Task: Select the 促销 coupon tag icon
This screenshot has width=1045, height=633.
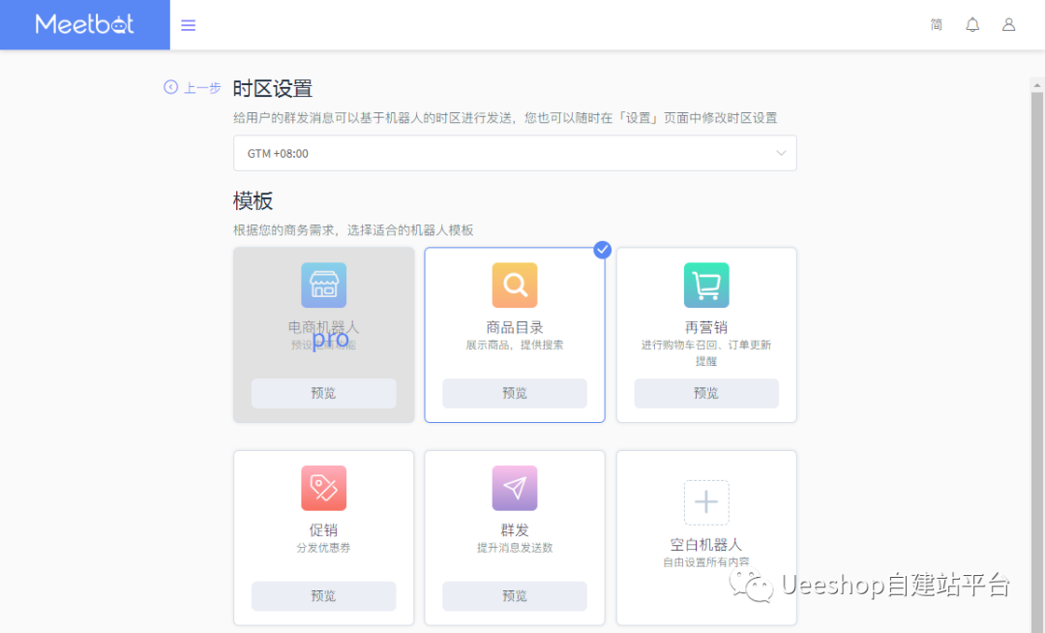Action: (x=323, y=488)
